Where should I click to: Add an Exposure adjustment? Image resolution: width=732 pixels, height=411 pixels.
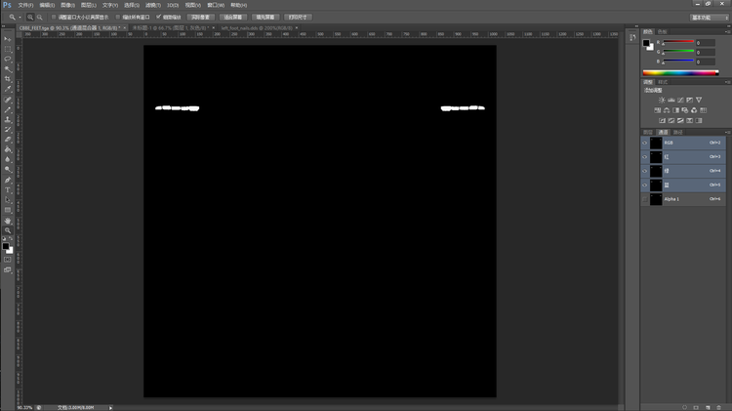689,100
